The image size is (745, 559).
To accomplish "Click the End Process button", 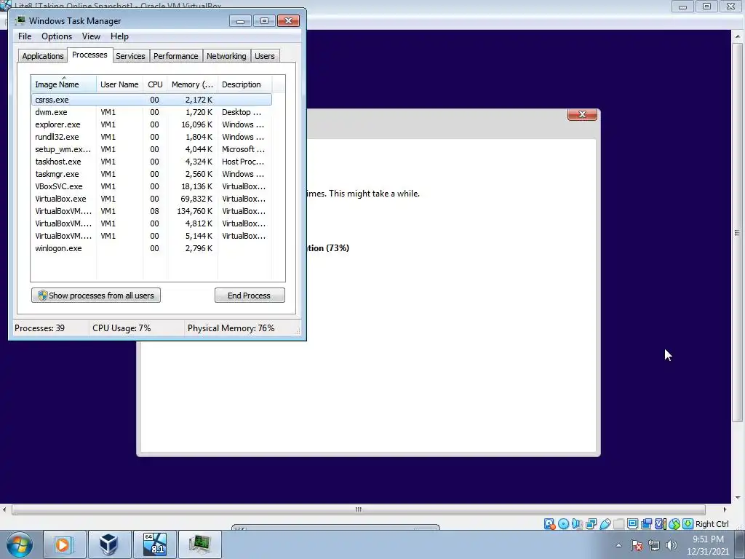I will pyautogui.click(x=250, y=296).
